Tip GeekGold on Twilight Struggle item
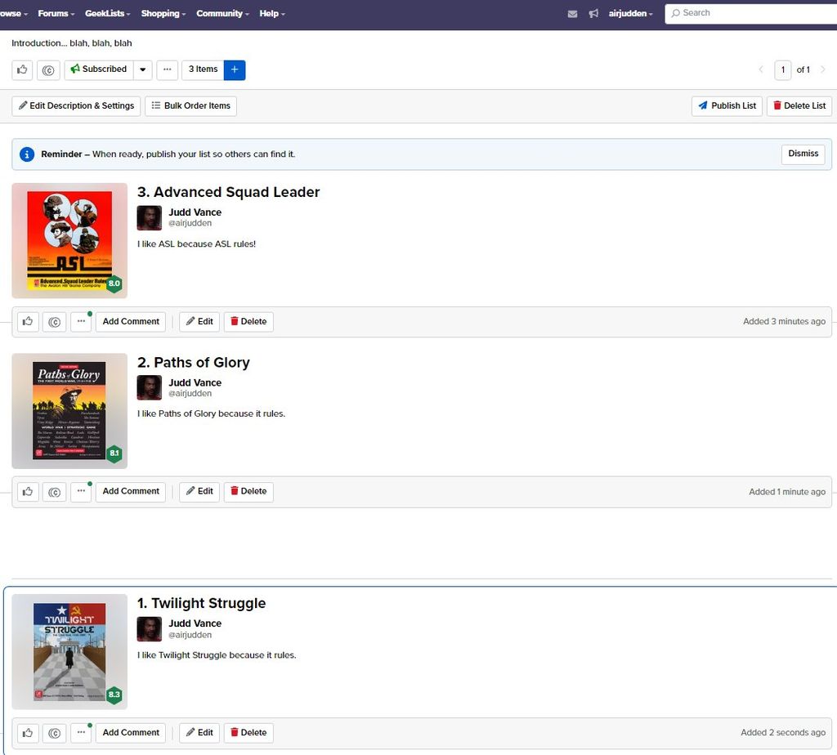The width and height of the screenshot is (837, 755). 54,733
